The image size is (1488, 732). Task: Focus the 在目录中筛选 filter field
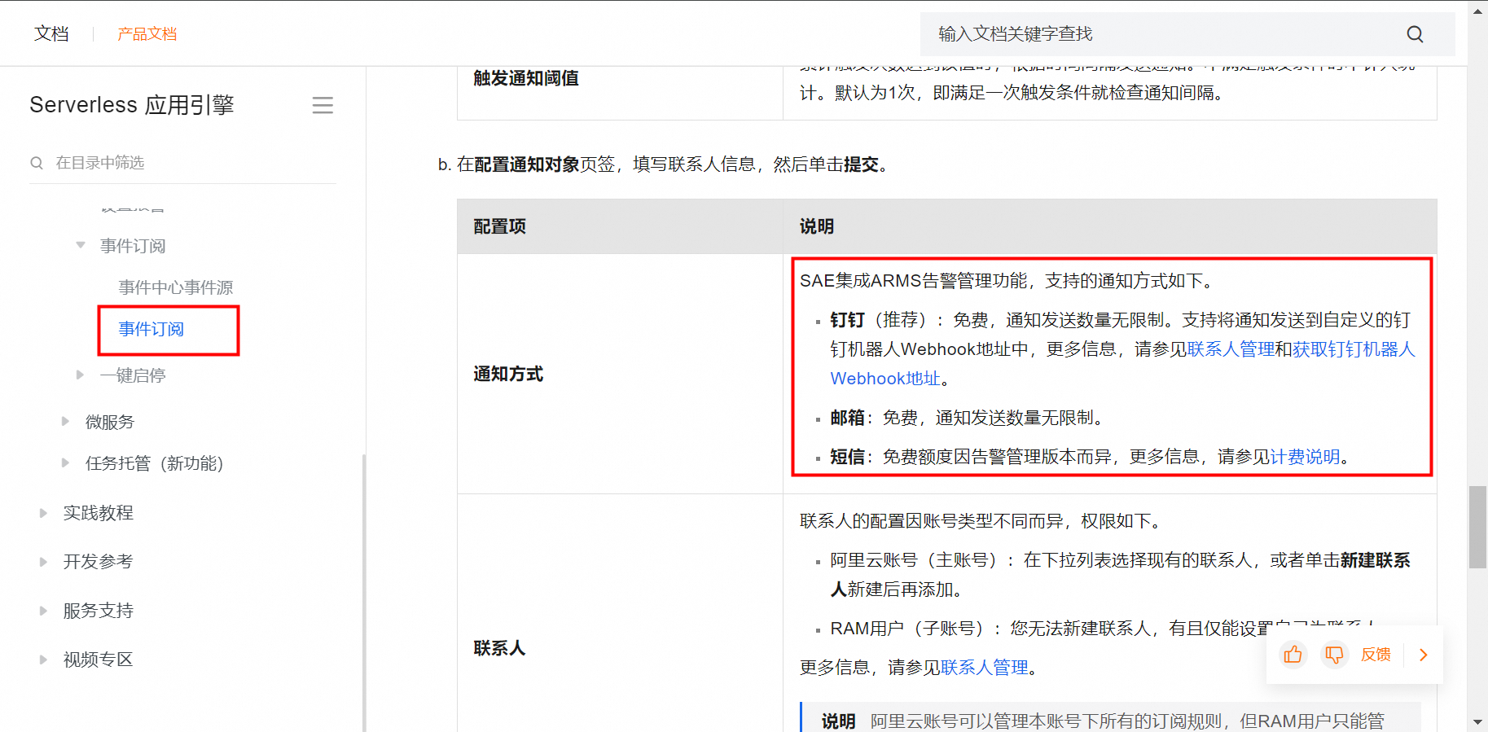183,163
